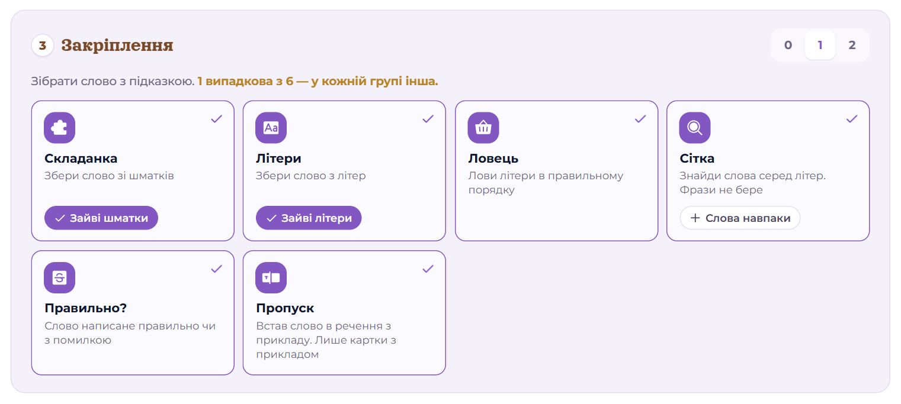Uncheck the checkmark on Ловець card

[x=640, y=119]
